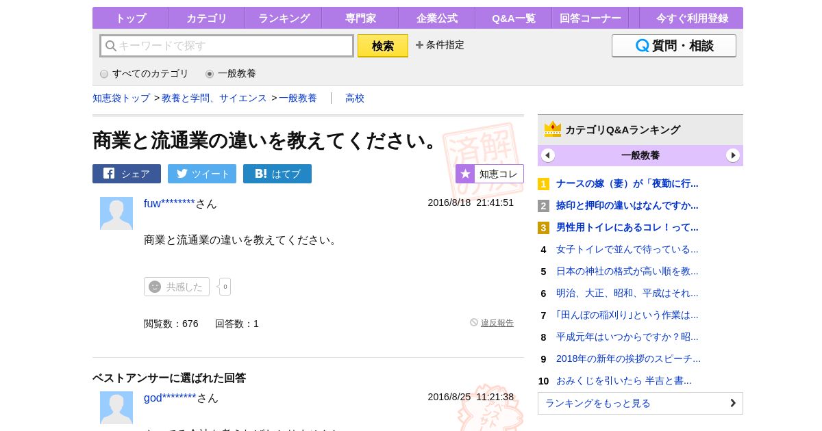Click the 質問・相談 button
The height and width of the screenshot is (431, 822).
coord(673,46)
